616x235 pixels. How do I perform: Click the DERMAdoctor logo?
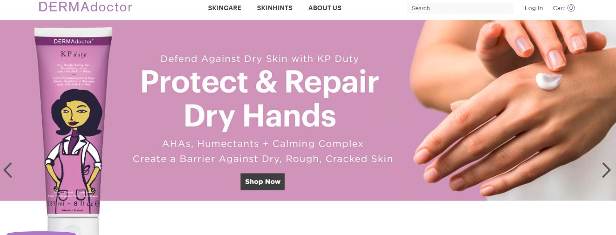click(85, 6)
